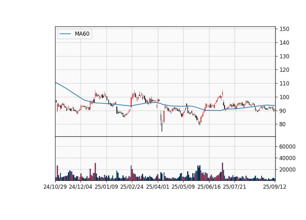The image size is (306, 220).
Task: Click the 110 price axis label
Action: (284, 84)
